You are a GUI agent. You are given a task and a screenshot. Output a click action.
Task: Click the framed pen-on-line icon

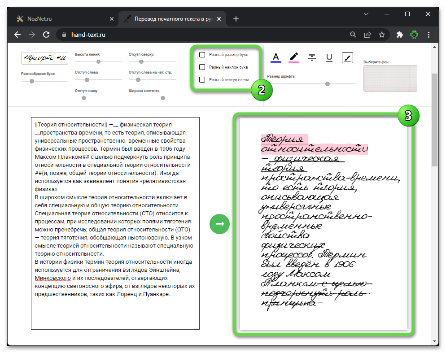tap(348, 57)
